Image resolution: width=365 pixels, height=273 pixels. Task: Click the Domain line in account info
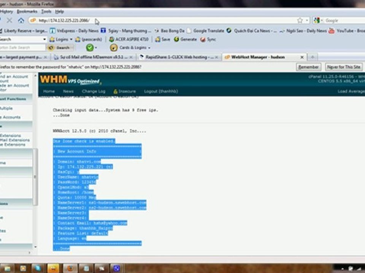(77, 162)
